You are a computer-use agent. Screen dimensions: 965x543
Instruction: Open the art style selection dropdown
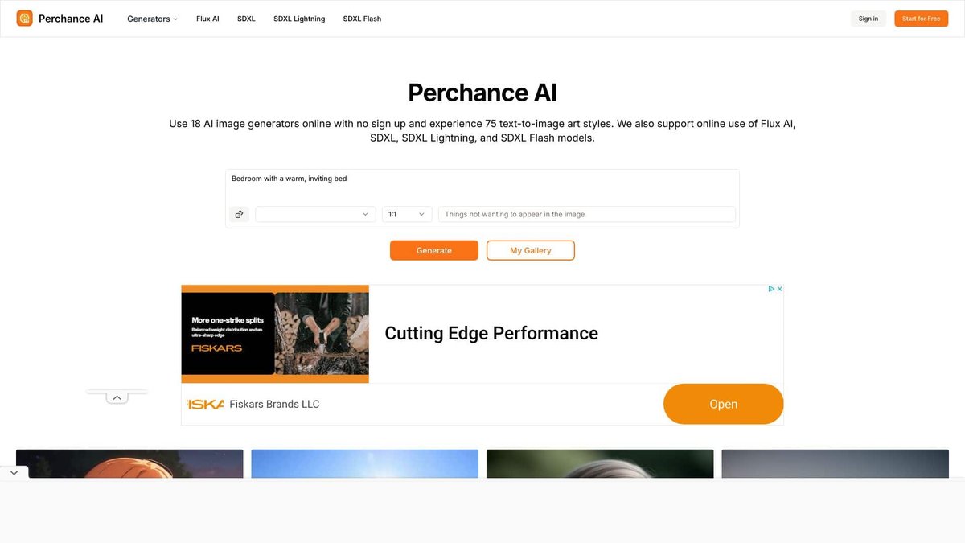pyautogui.click(x=314, y=213)
